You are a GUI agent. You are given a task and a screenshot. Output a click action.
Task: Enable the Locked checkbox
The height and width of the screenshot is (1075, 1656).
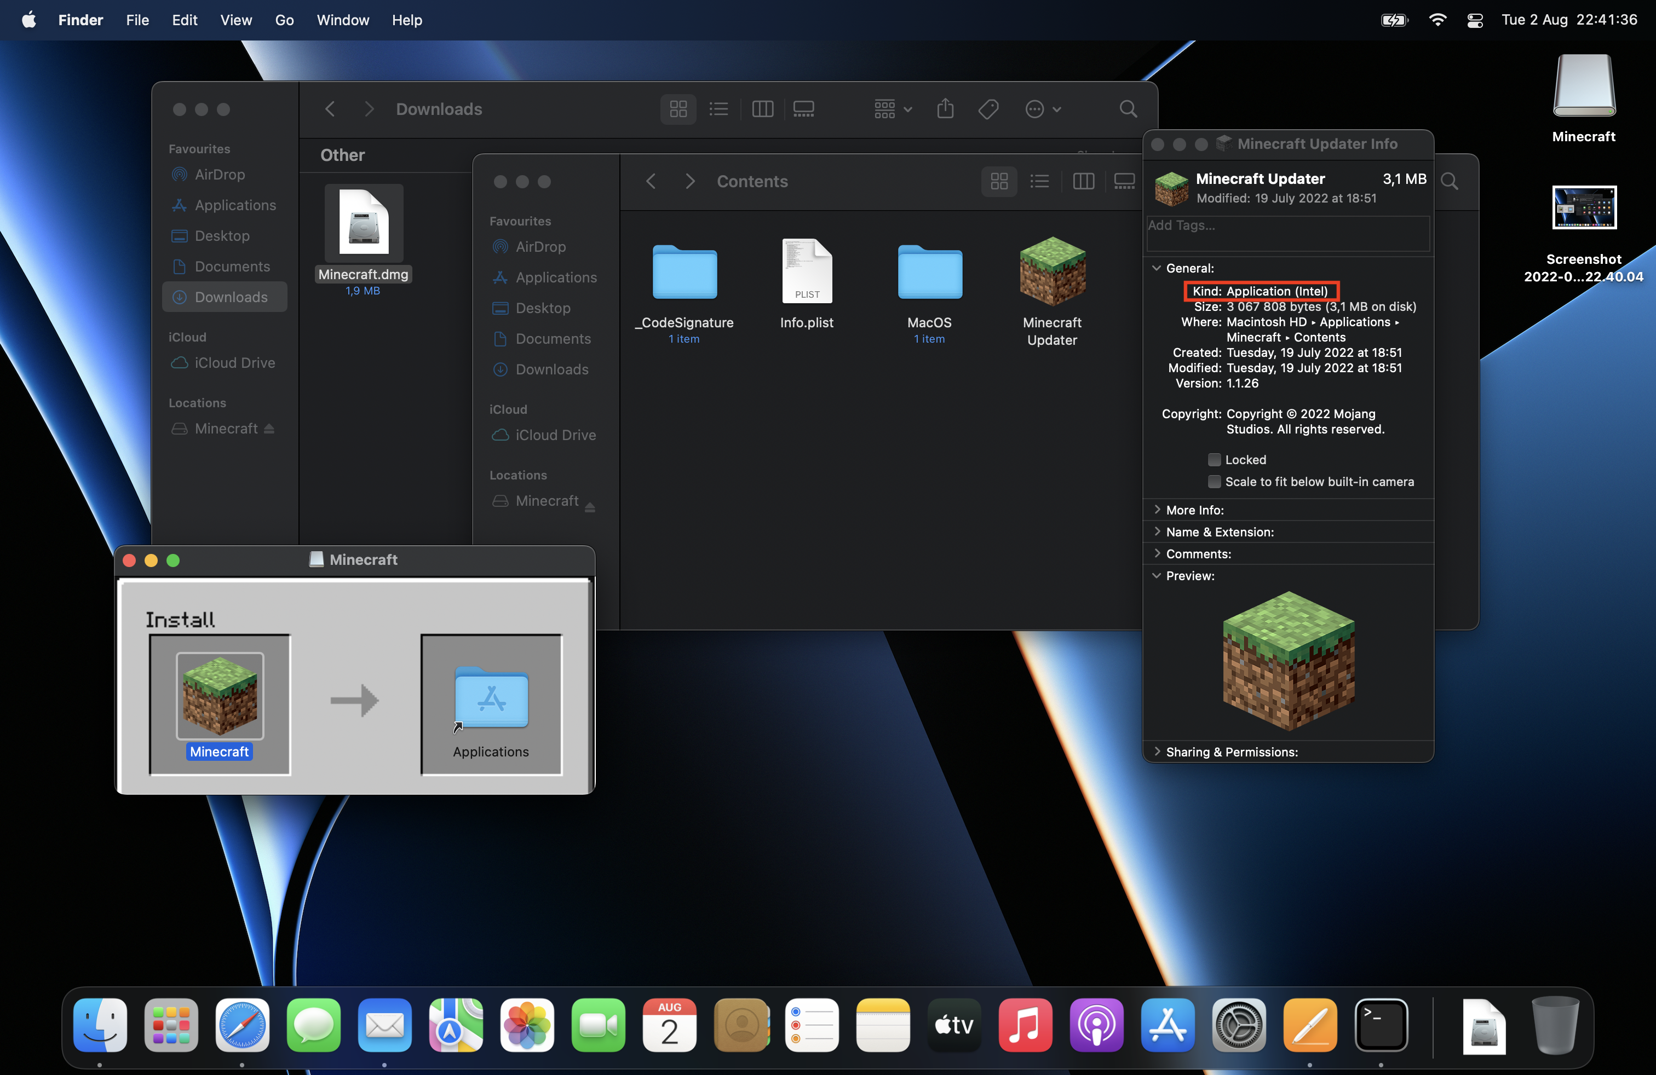(1214, 460)
